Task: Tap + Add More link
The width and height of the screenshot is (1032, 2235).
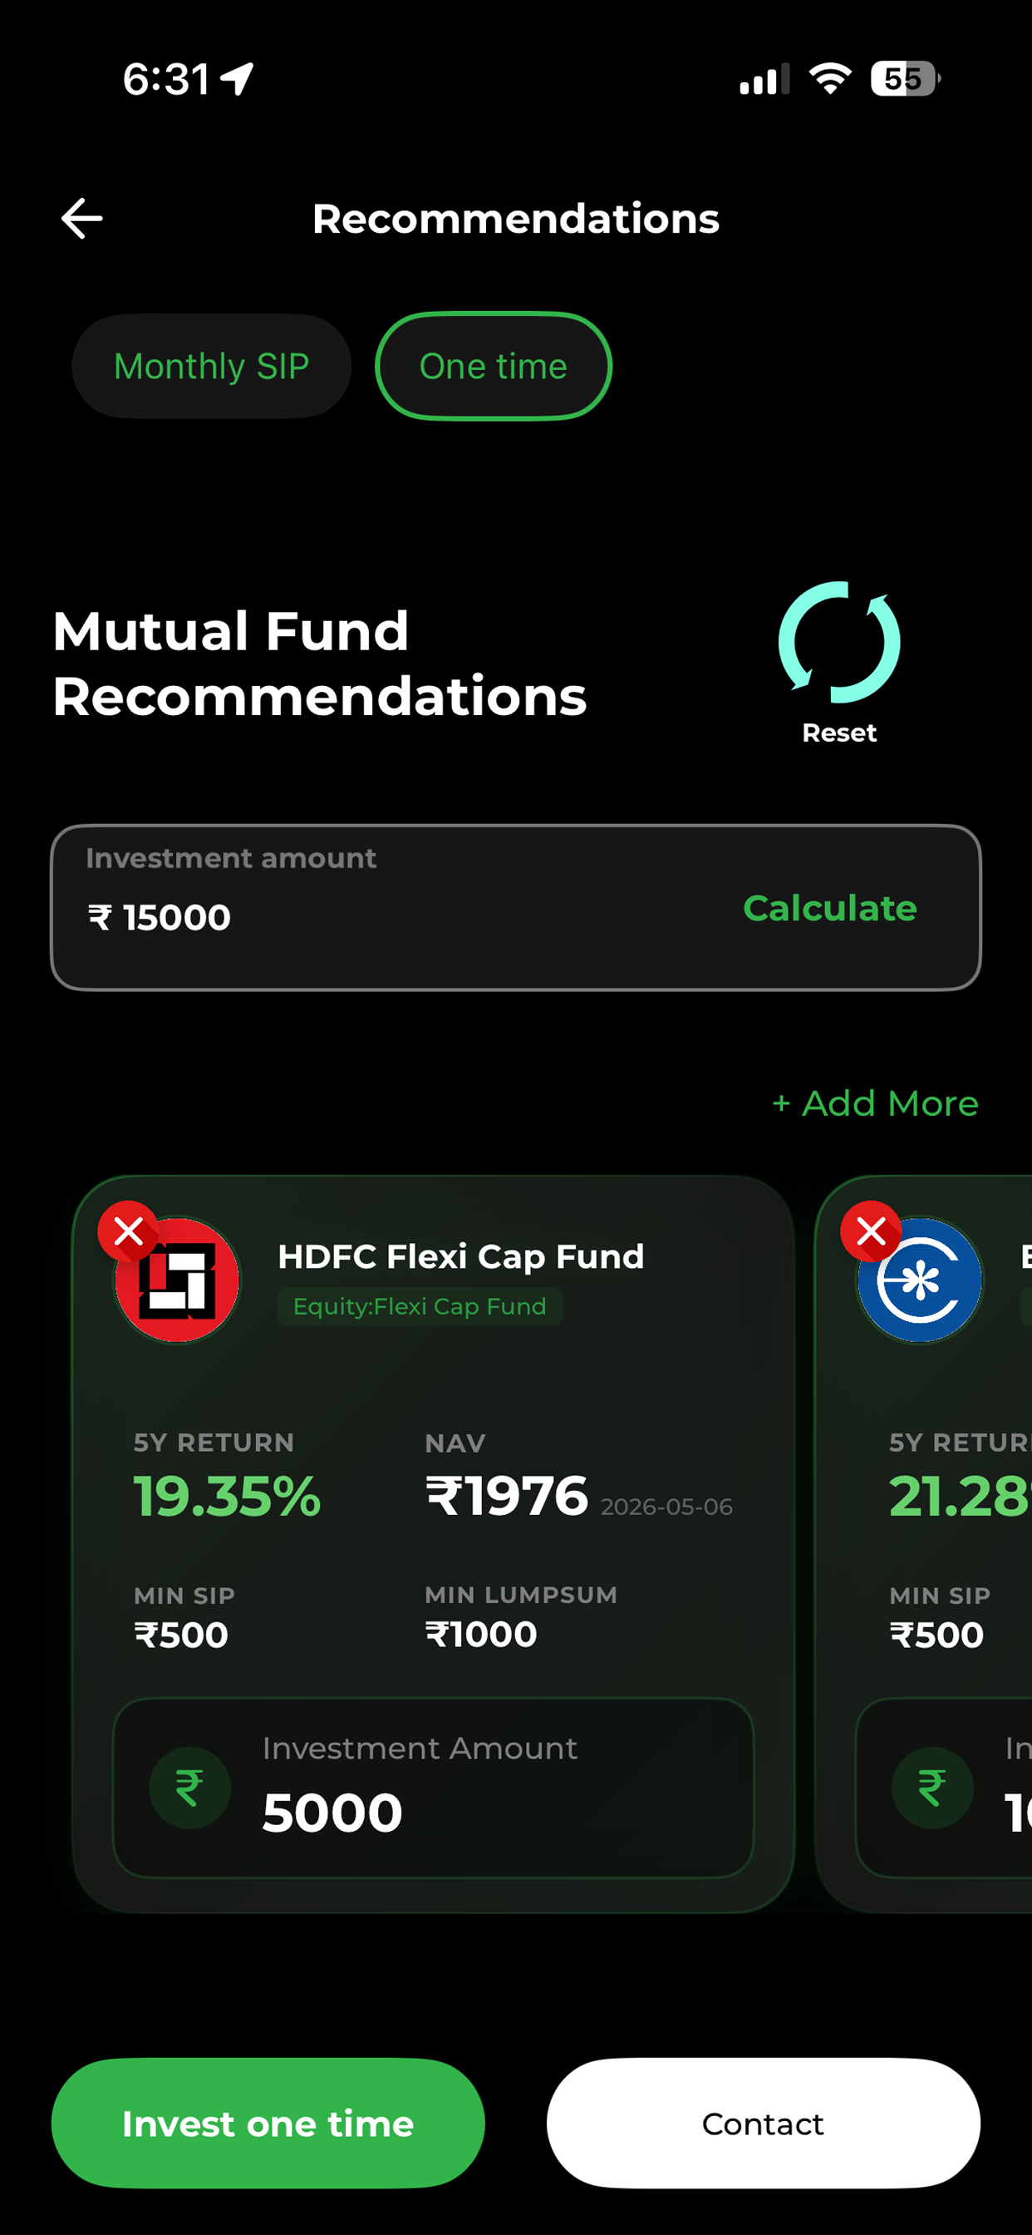Action: coord(875,1103)
